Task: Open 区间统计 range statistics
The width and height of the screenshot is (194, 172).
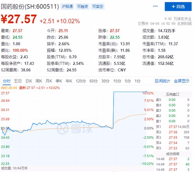Action: pos(163,81)
